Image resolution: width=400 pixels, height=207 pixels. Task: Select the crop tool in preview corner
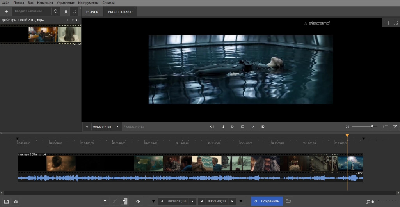coord(386,23)
